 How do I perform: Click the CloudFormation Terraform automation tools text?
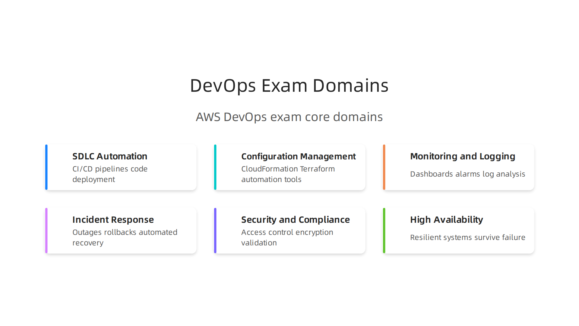pyautogui.click(x=288, y=174)
